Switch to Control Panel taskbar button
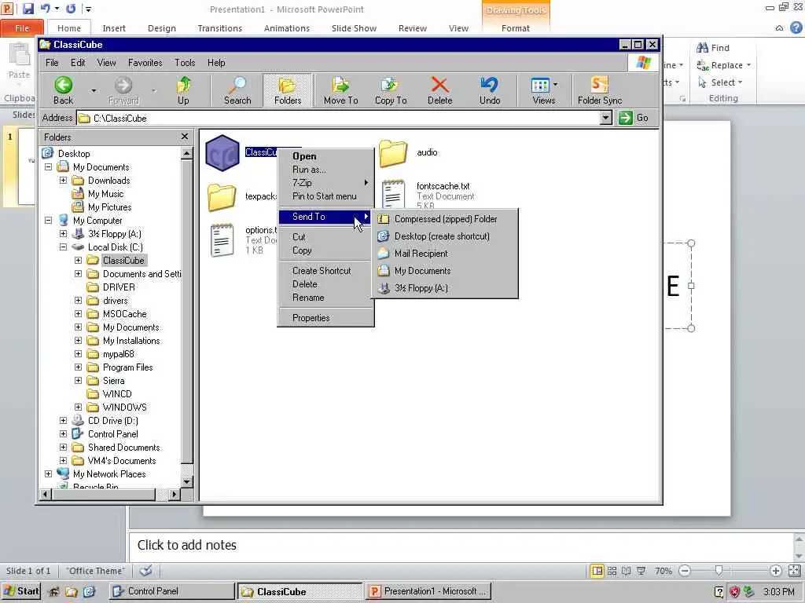This screenshot has height=603, width=805. point(171,591)
